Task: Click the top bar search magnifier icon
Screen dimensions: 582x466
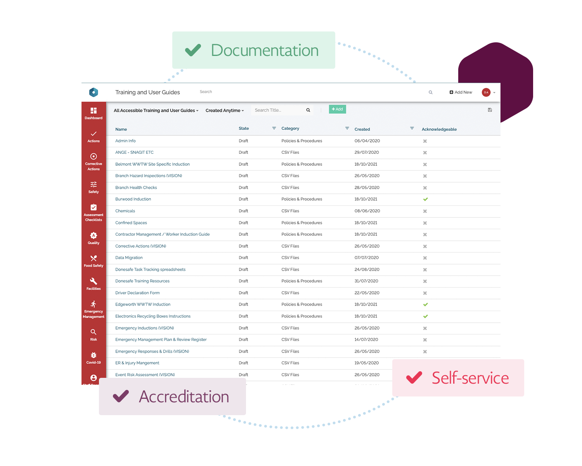Action: point(430,92)
